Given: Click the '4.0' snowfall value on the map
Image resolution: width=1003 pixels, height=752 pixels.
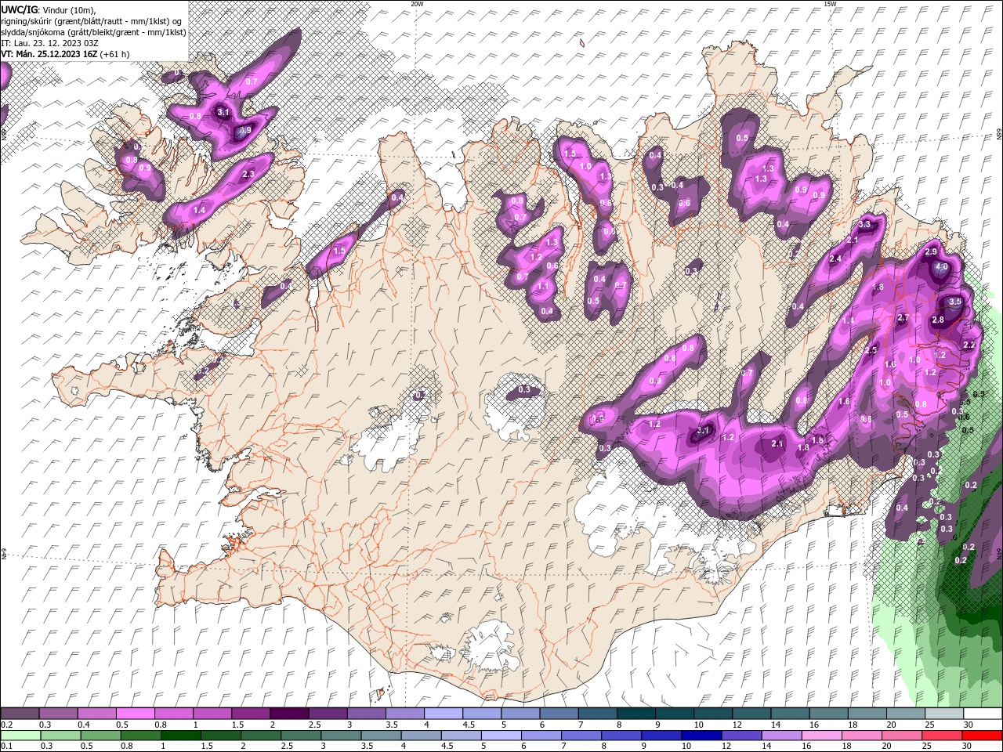Looking at the screenshot, I should [943, 267].
